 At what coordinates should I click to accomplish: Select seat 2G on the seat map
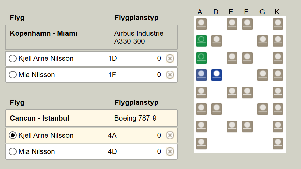263,41
